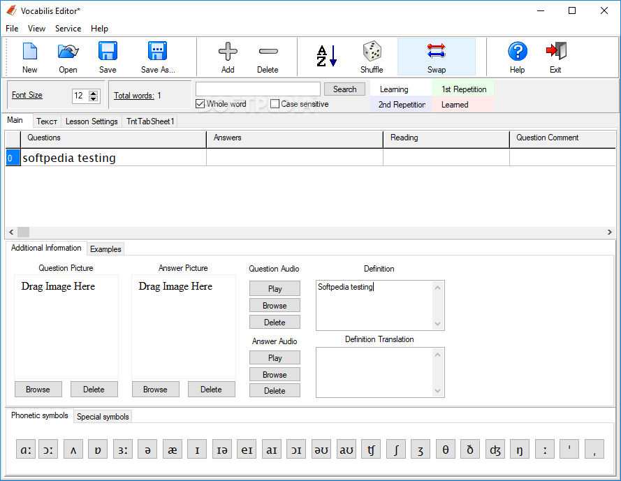The image size is (621, 481).
Task: Insert phonetic symbol ɪə
Action: pos(222,450)
